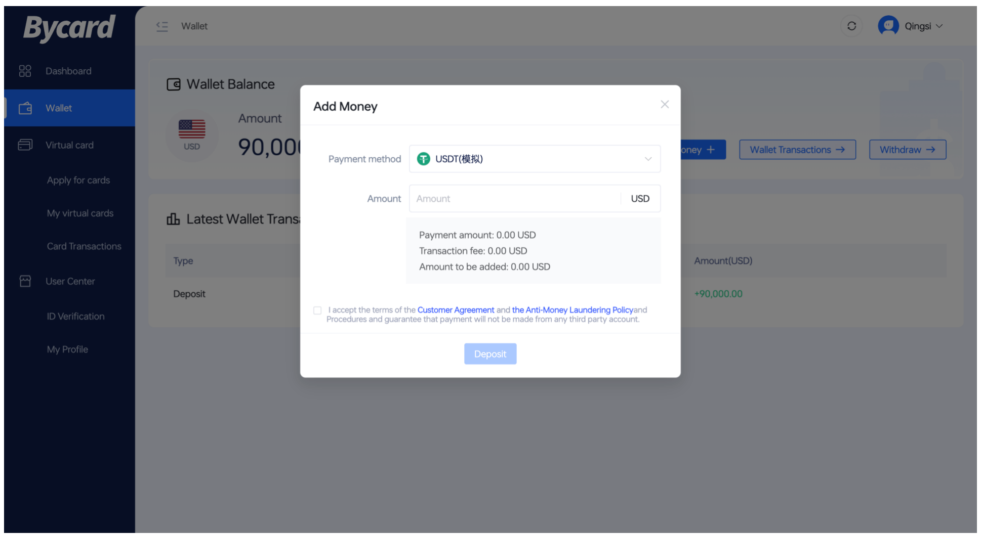This screenshot has width=982, height=537.
Task: Collapse the sidebar with menu-fold icon
Action: 162,26
